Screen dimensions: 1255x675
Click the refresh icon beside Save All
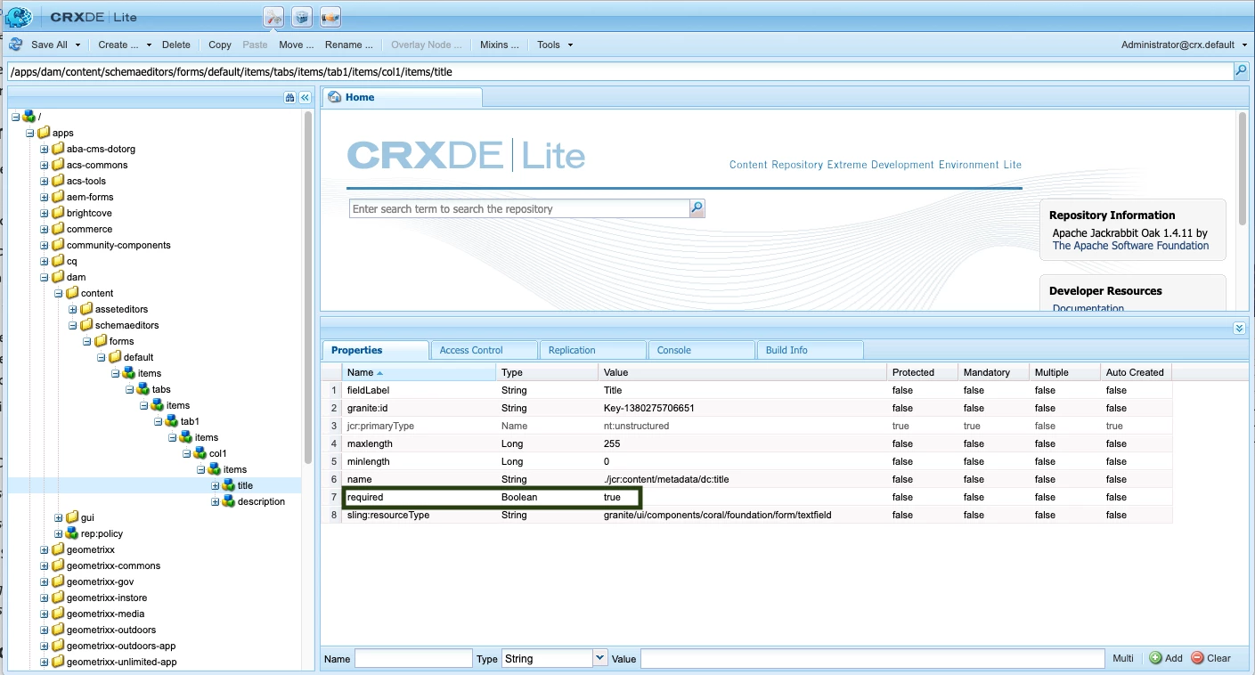point(16,45)
